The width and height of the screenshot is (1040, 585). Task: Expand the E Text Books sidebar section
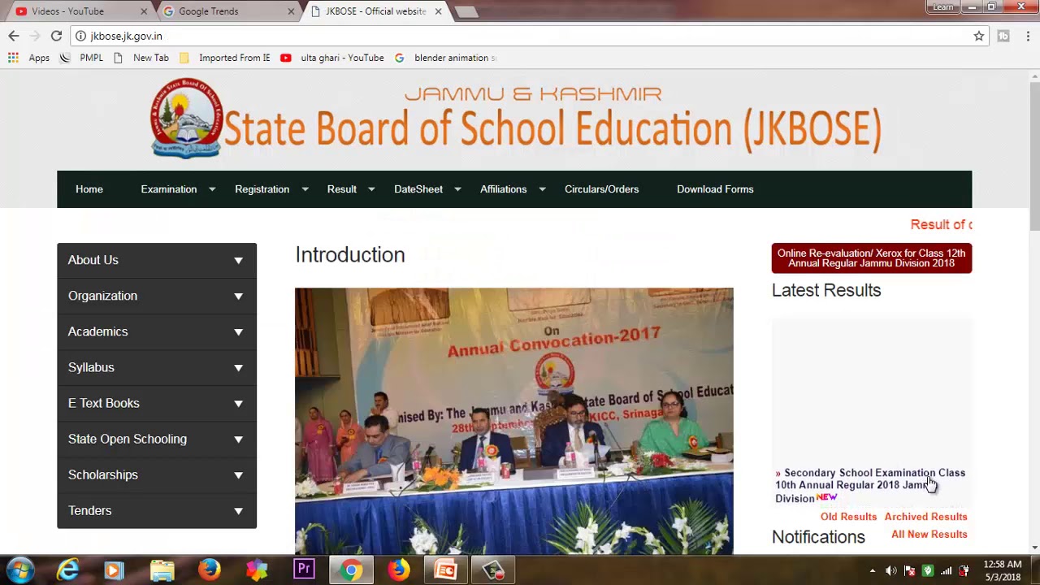[157, 403]
